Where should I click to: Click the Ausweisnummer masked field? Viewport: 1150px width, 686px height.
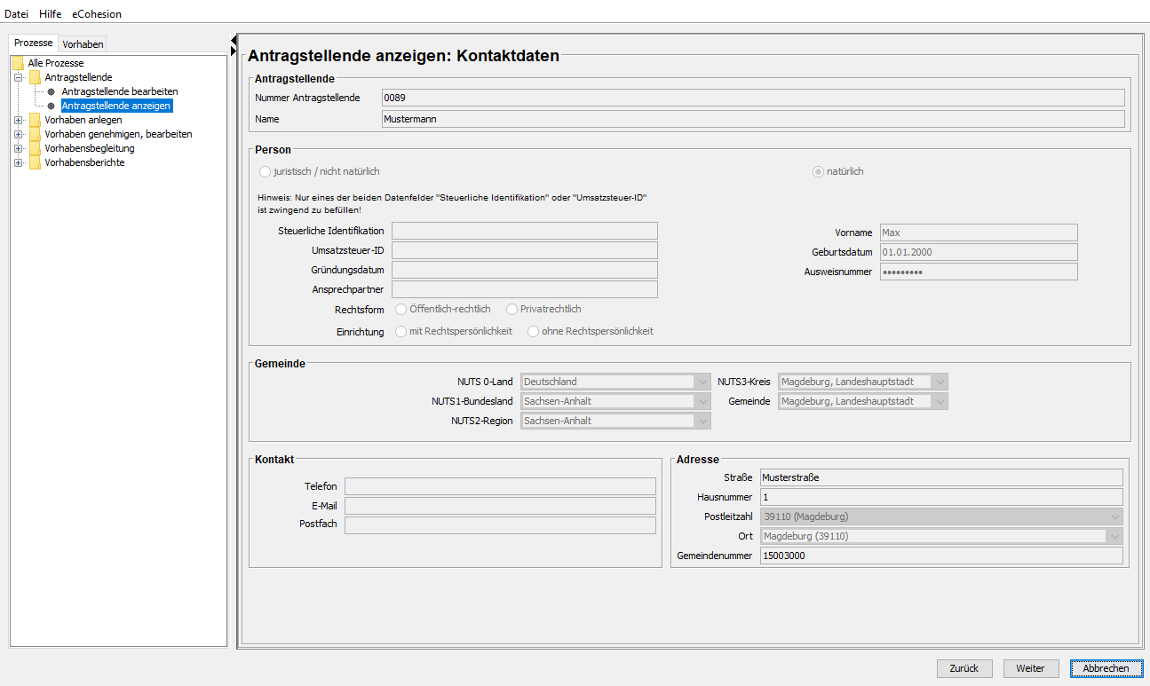pyautogui.click(x=979, y=272)
